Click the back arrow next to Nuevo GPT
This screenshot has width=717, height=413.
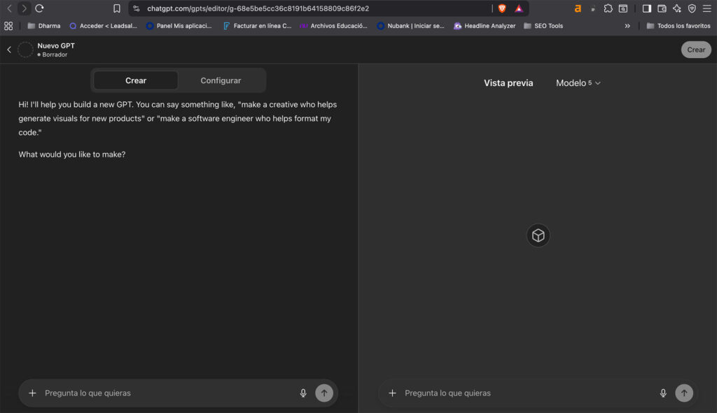tap(8, 50)
